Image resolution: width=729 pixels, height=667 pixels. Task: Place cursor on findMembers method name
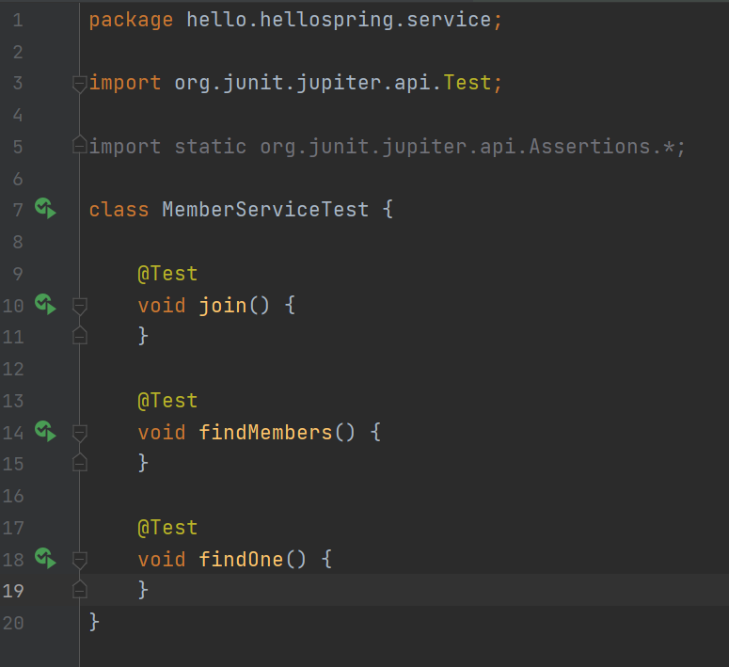click(x=265, y=432)
